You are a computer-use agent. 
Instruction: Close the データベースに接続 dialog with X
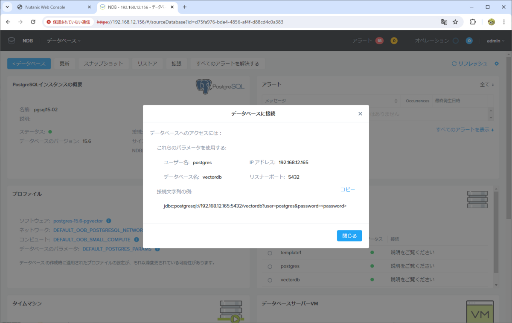click(360, 113)
